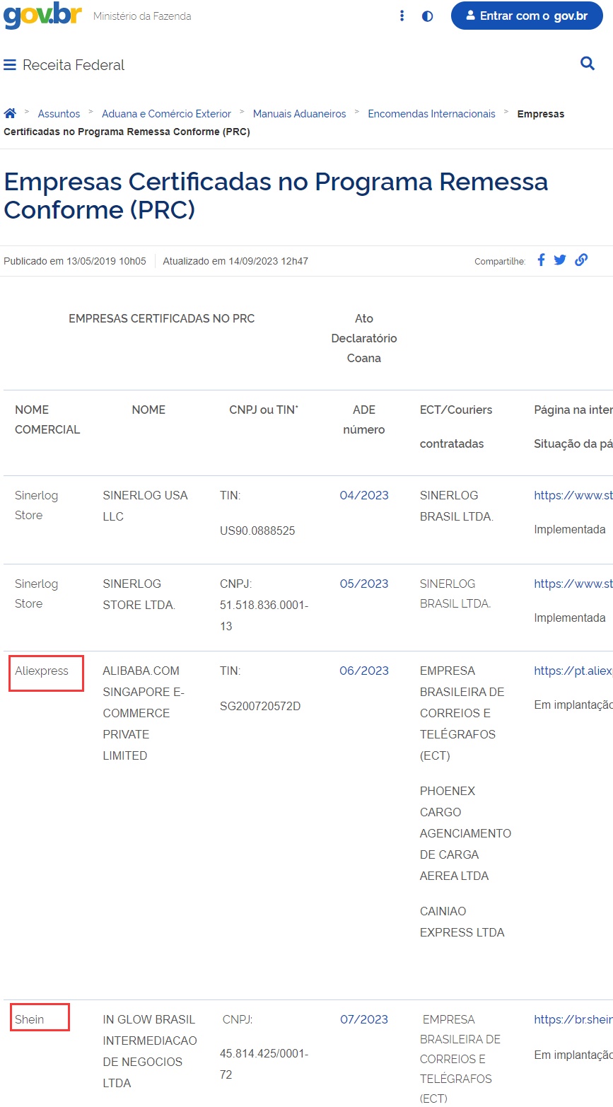Screen dimensions: 613x1107
Task: Toggle high contrast mode icon
Action: point(427,16)
